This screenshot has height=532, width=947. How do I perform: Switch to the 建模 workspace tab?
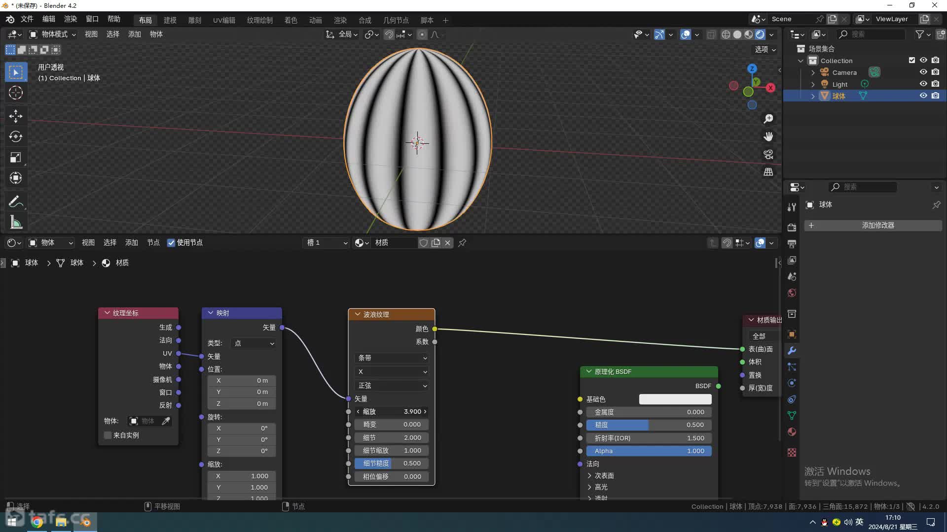pos(170,20)
